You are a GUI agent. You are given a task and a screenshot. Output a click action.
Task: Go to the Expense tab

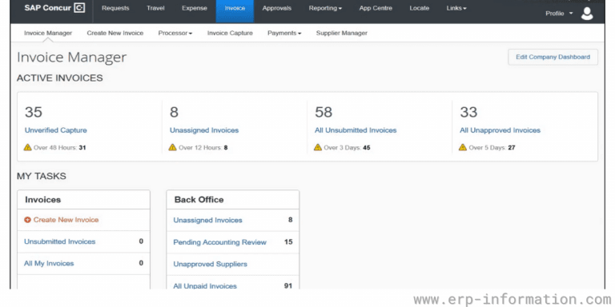point(195,8)
